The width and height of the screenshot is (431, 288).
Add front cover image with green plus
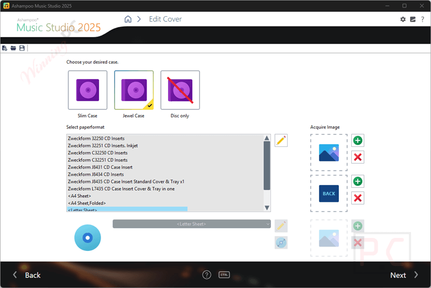pos(358,141)
